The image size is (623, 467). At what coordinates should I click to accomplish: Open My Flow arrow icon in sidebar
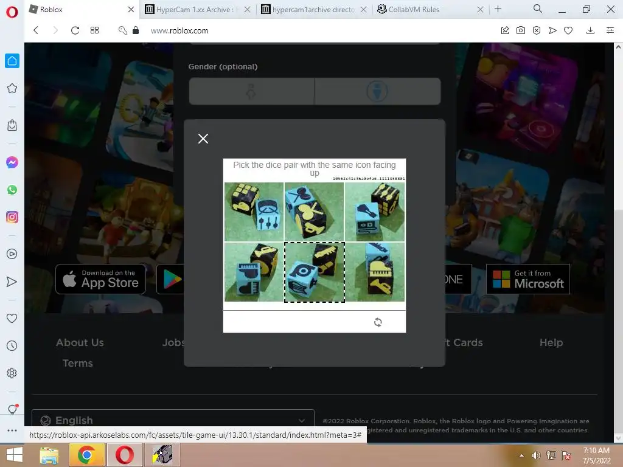(12, 282)
